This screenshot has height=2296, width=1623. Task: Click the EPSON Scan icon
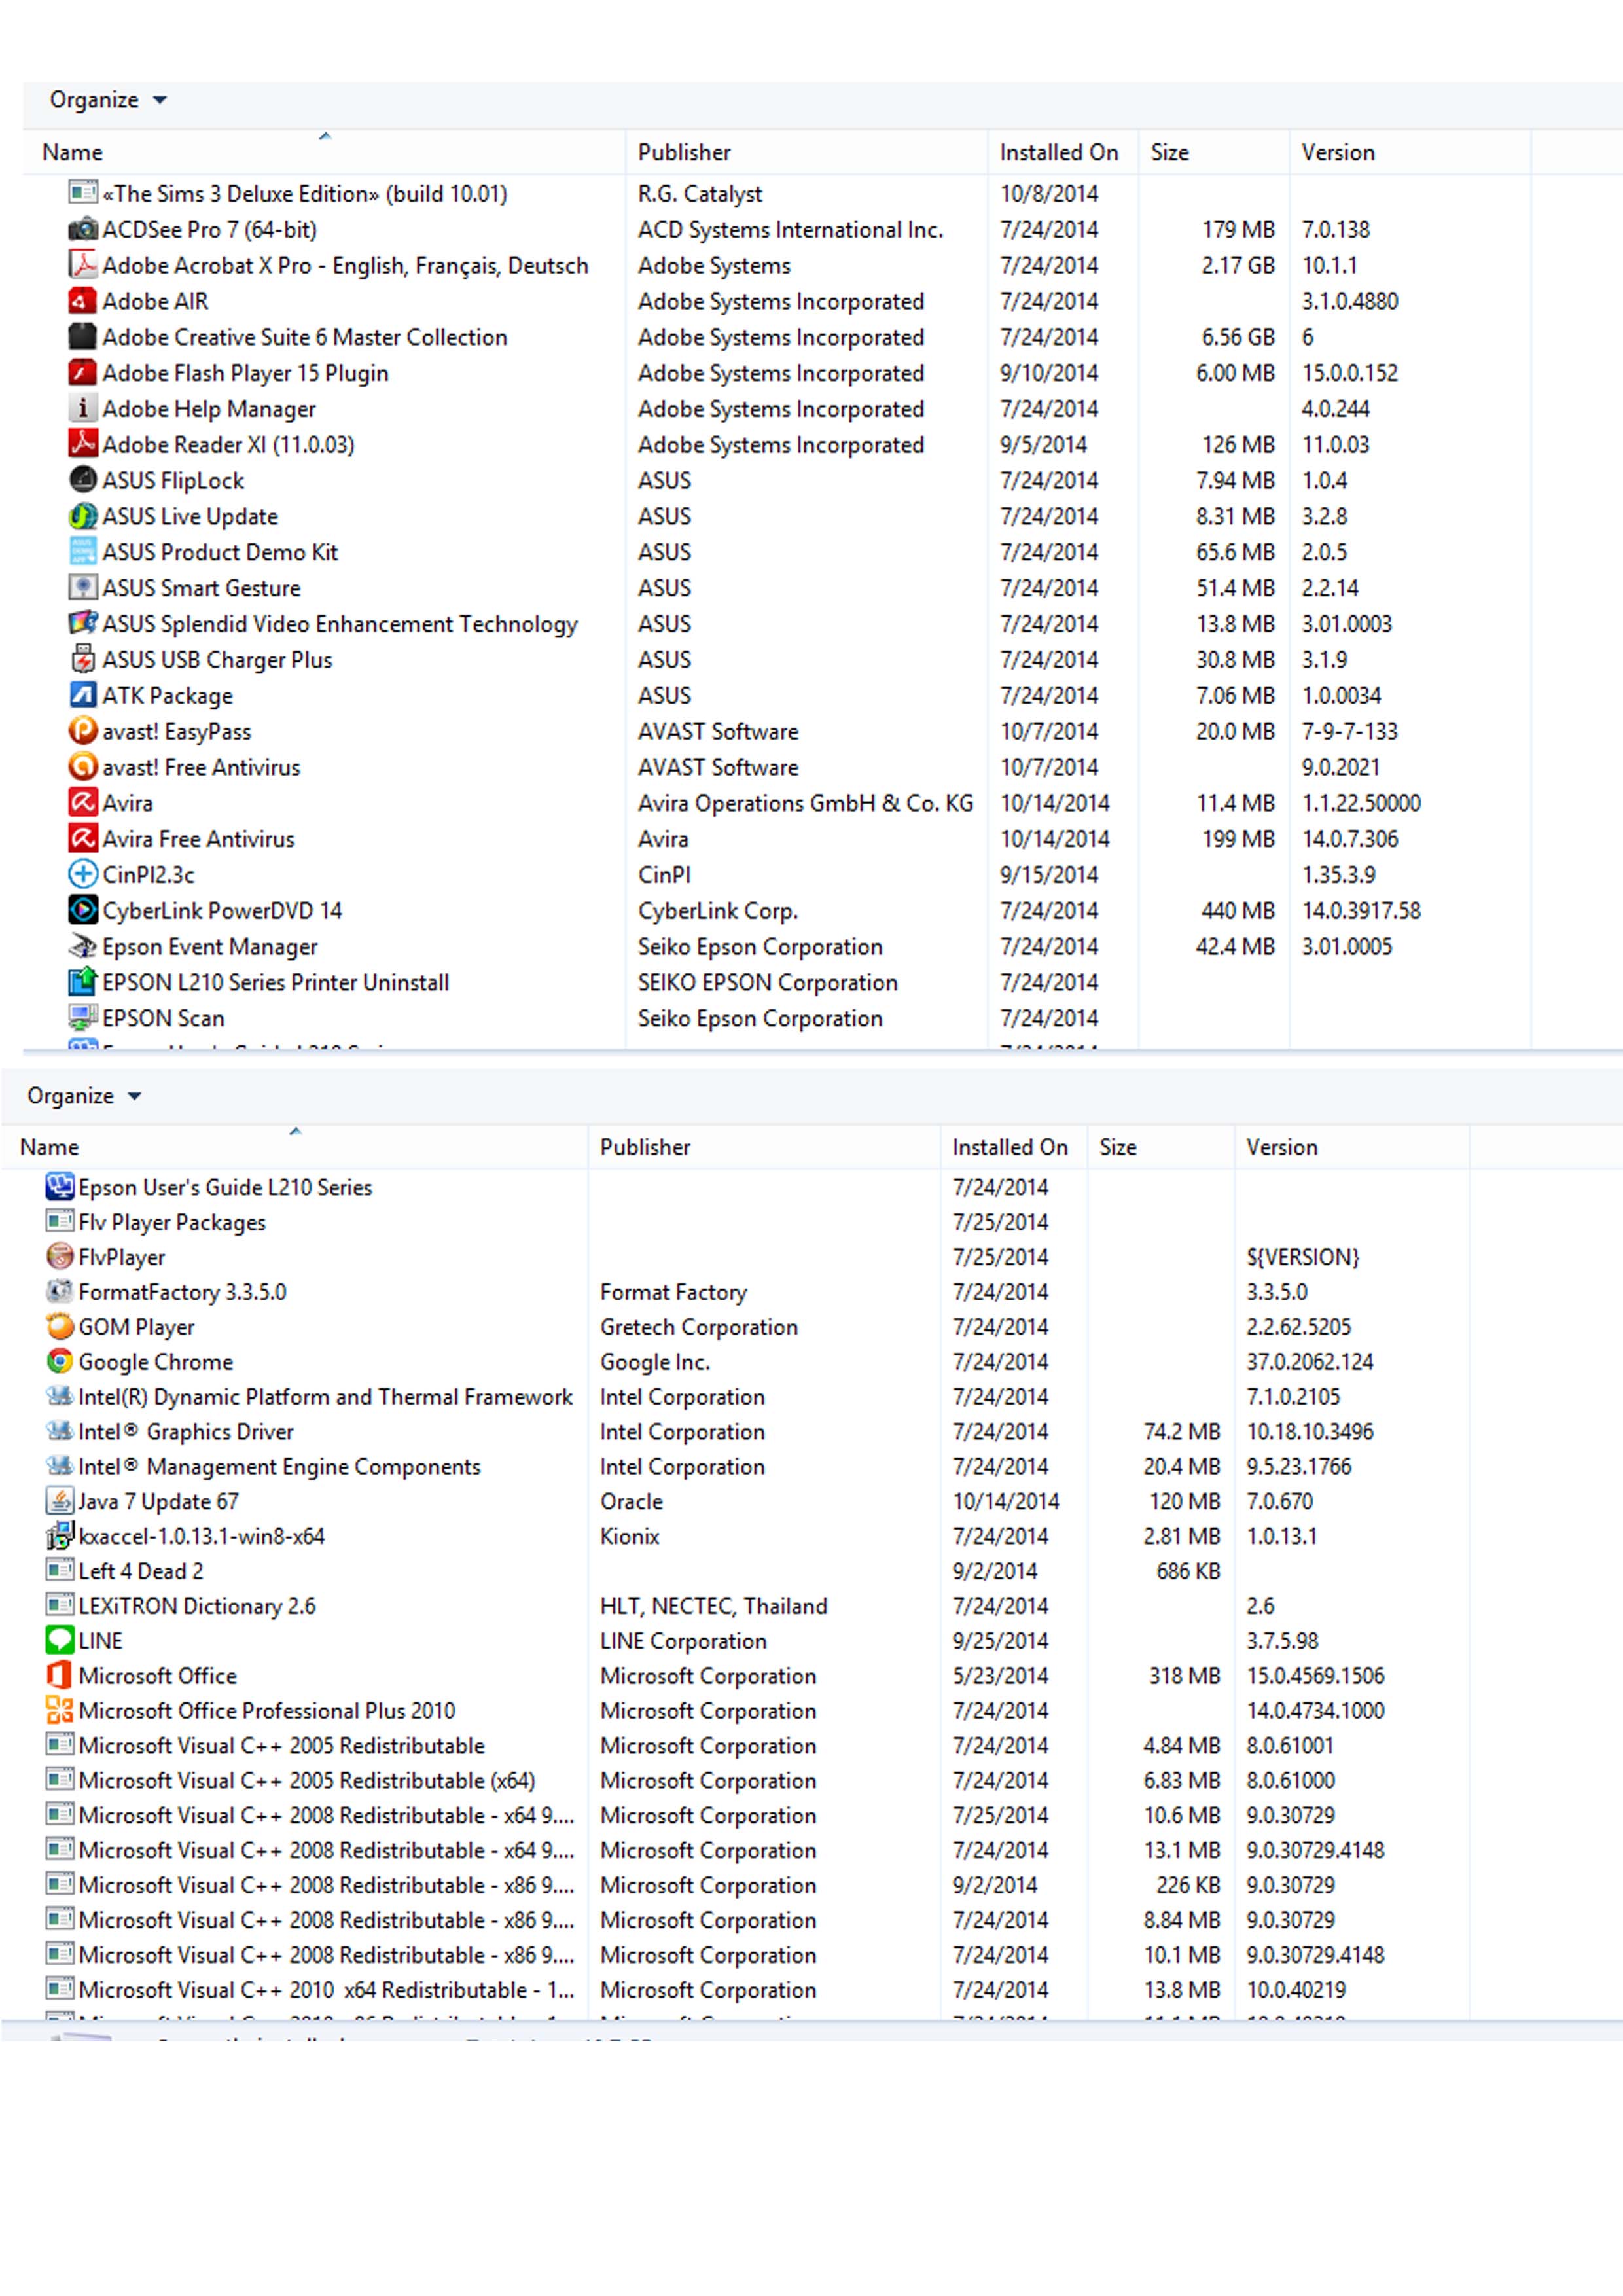82,1018
